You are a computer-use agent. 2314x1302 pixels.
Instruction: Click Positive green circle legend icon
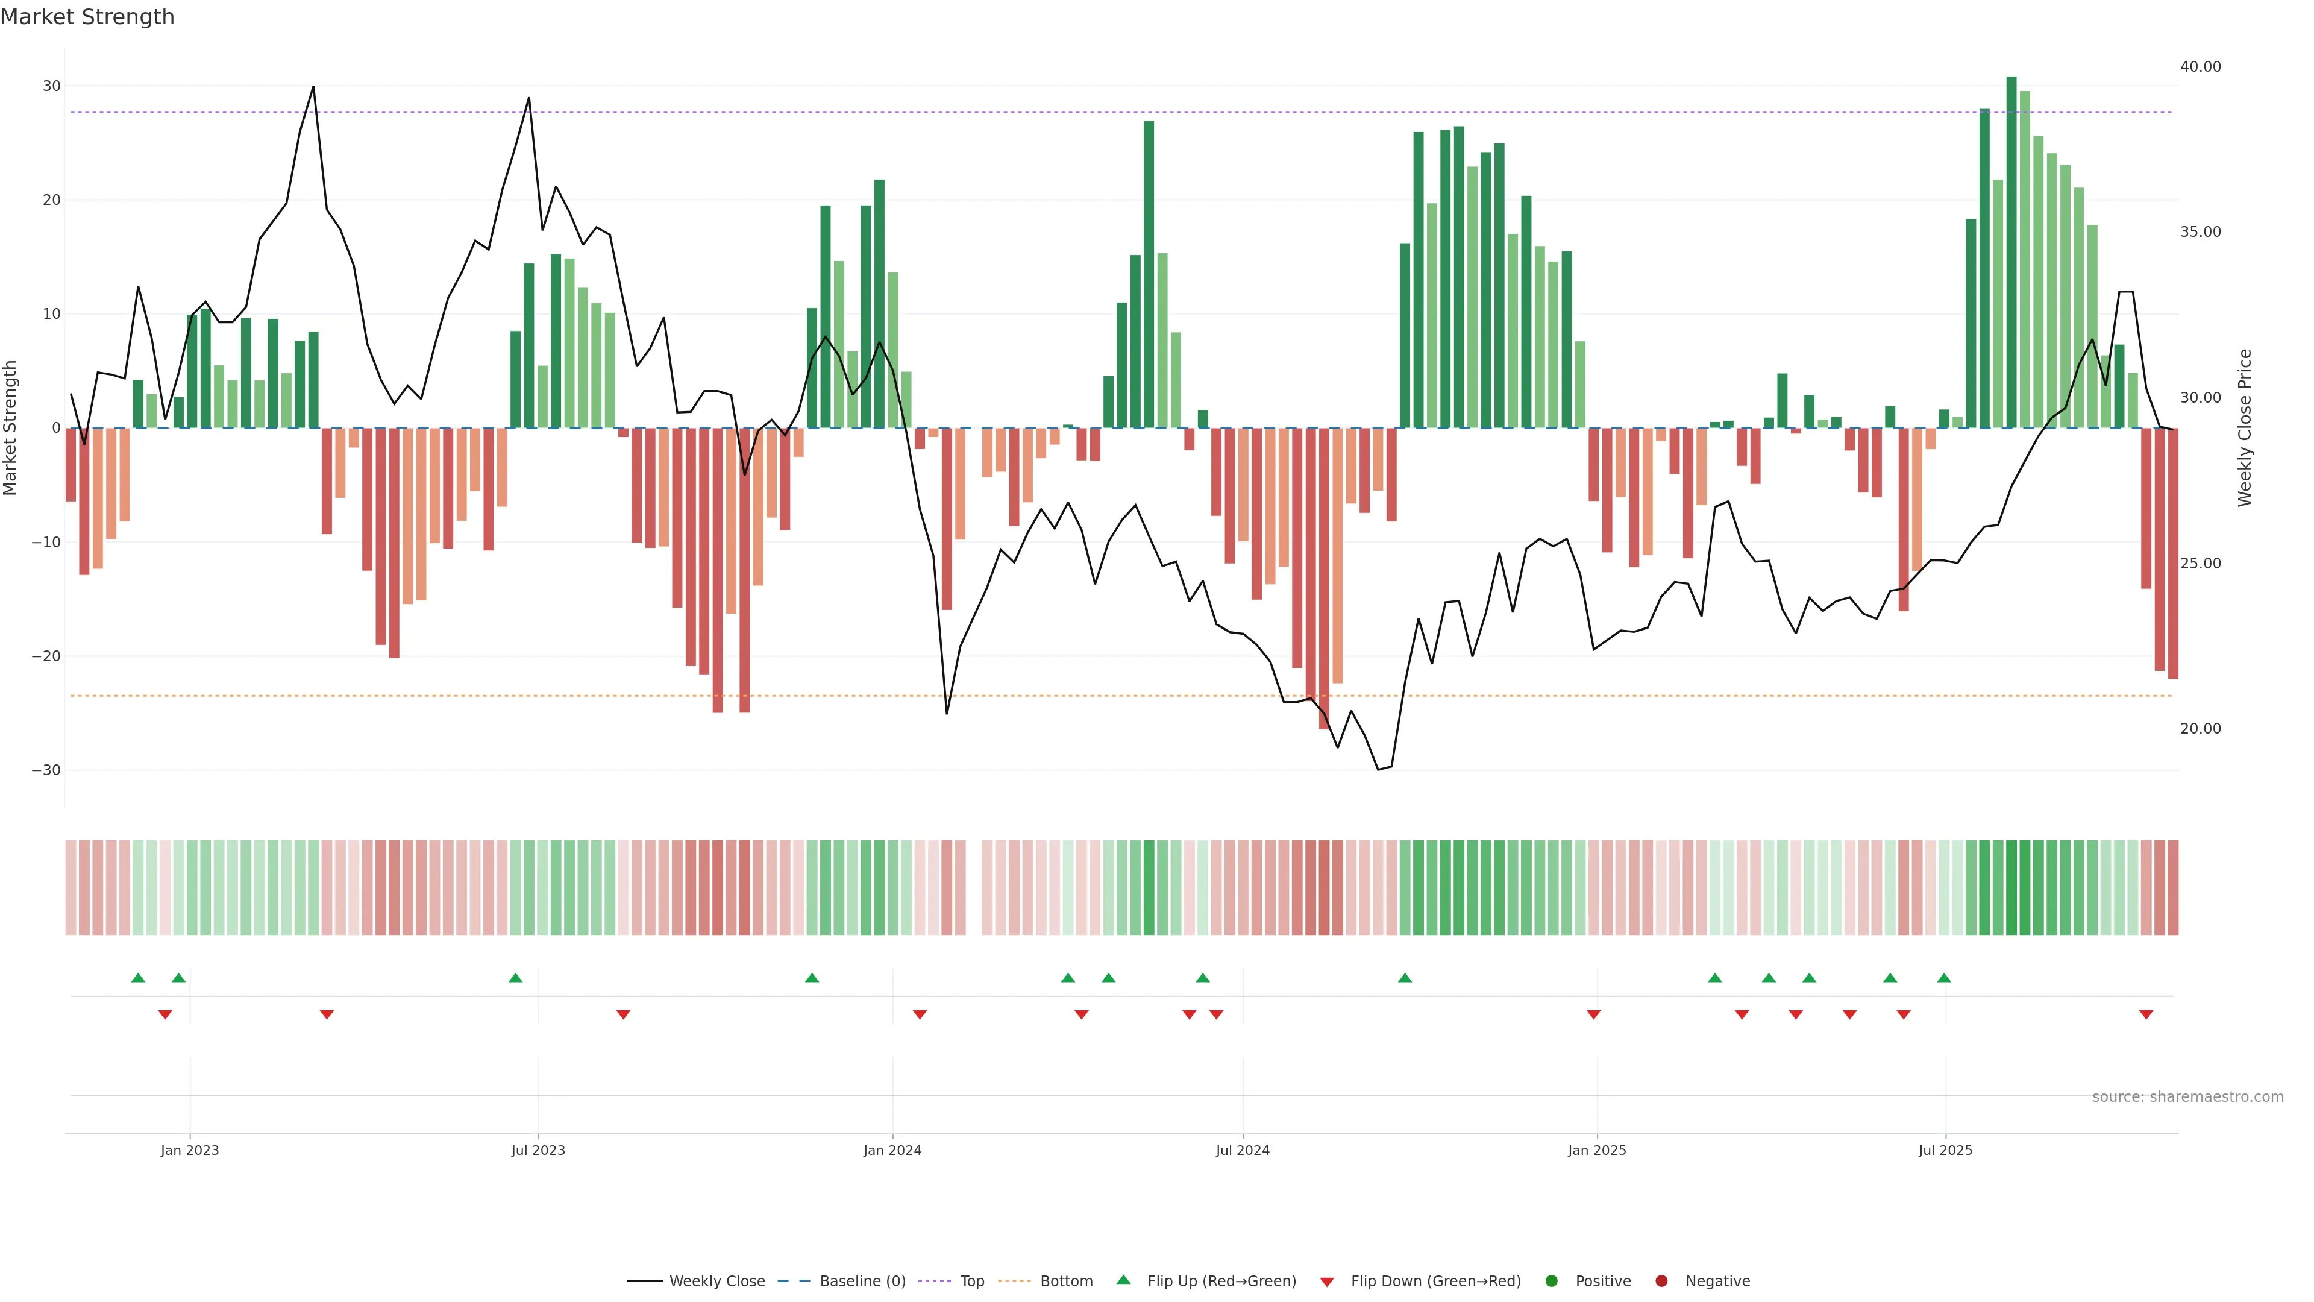click(1551, 1282)
